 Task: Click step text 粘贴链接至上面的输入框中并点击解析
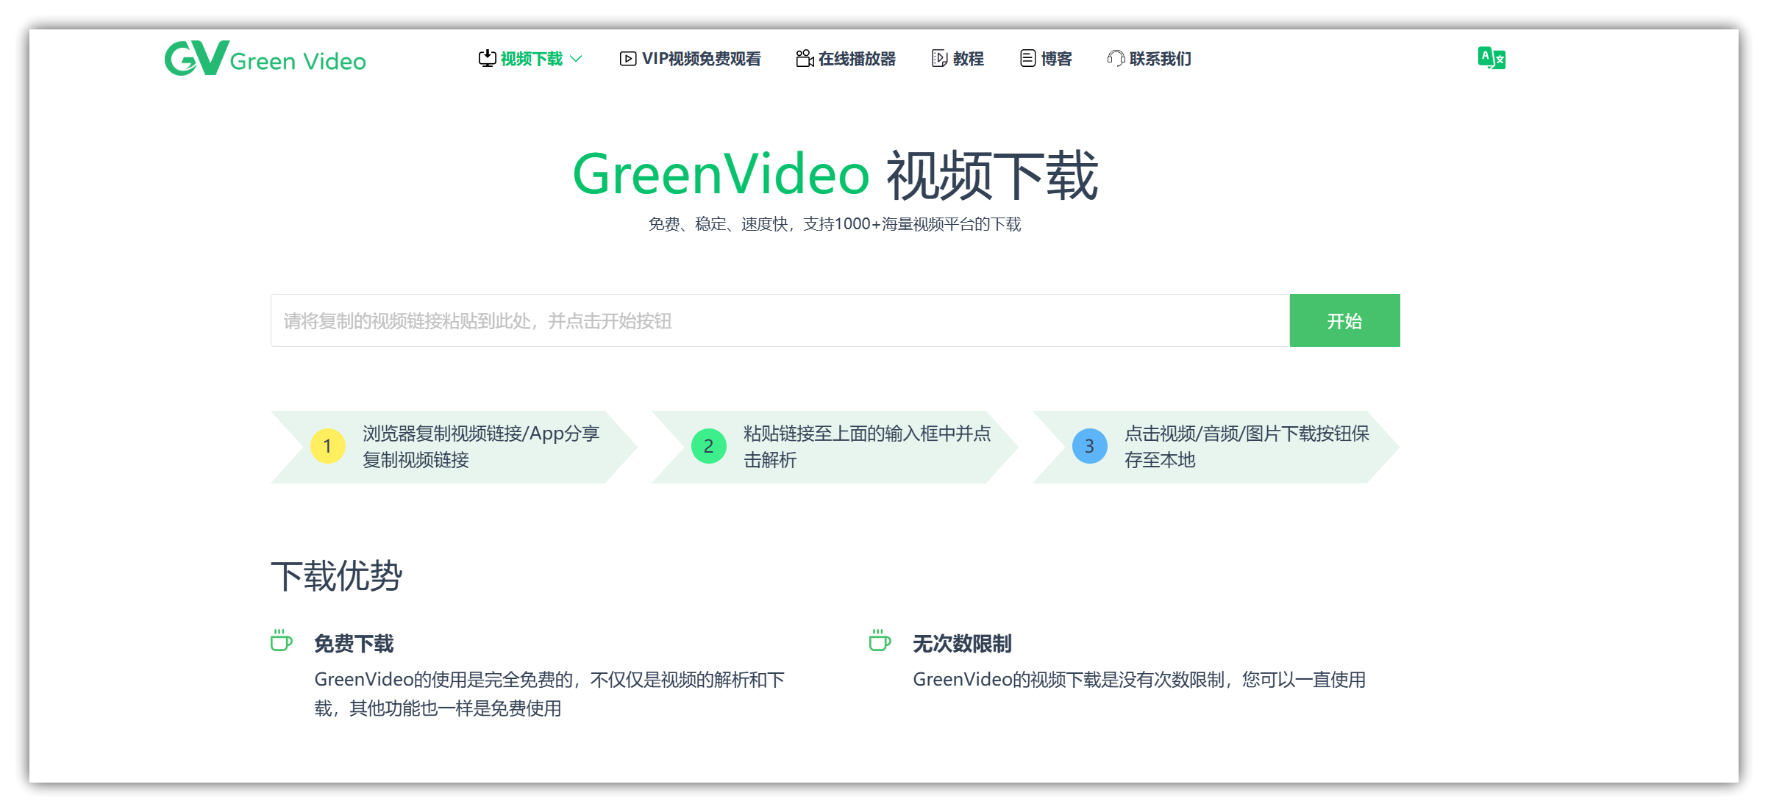click(x=867, y=446)
